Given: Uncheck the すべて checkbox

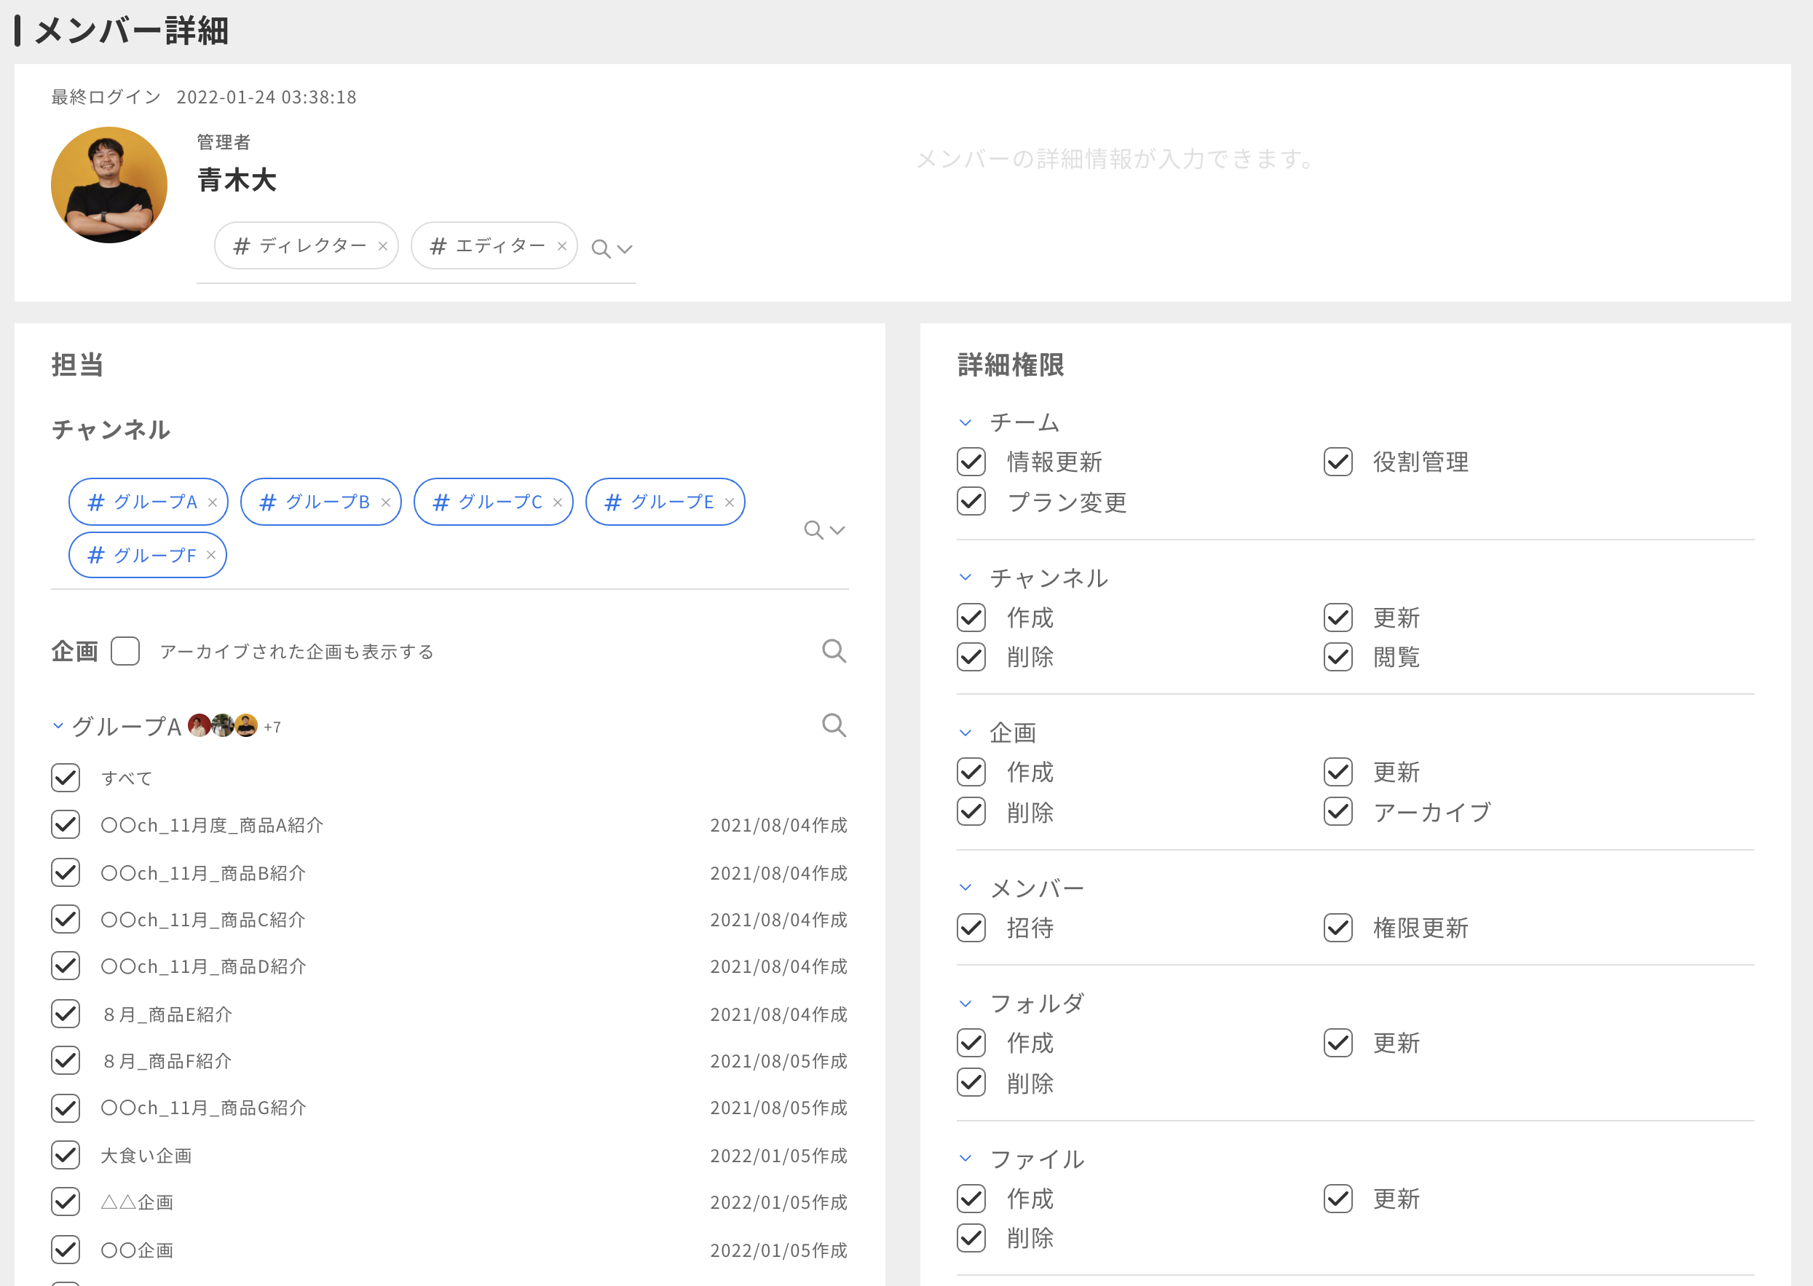Looking at the screenshot, I should click(x=66, y=778).
